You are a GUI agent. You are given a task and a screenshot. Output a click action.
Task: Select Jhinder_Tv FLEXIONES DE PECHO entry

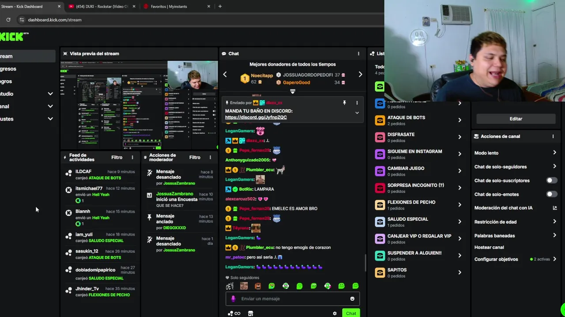coord(100,291)
